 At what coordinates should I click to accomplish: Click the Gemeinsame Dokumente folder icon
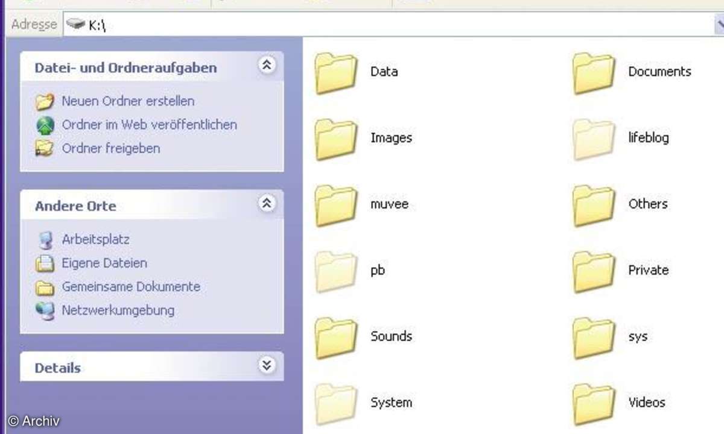coord(45,287)
